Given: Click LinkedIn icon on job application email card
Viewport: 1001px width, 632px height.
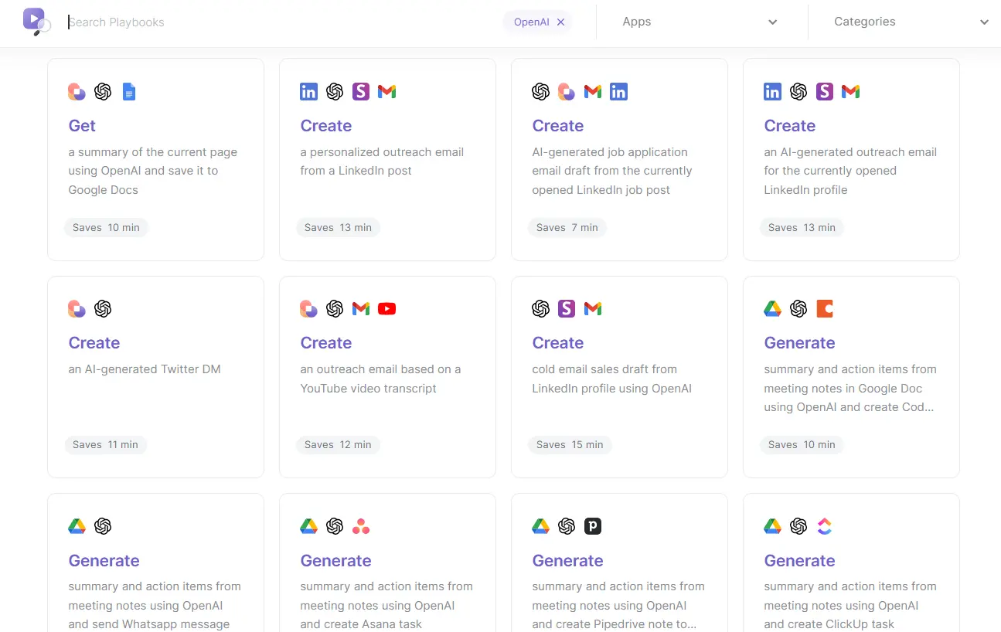Looking at the screenshot, I should coord(618,92).
